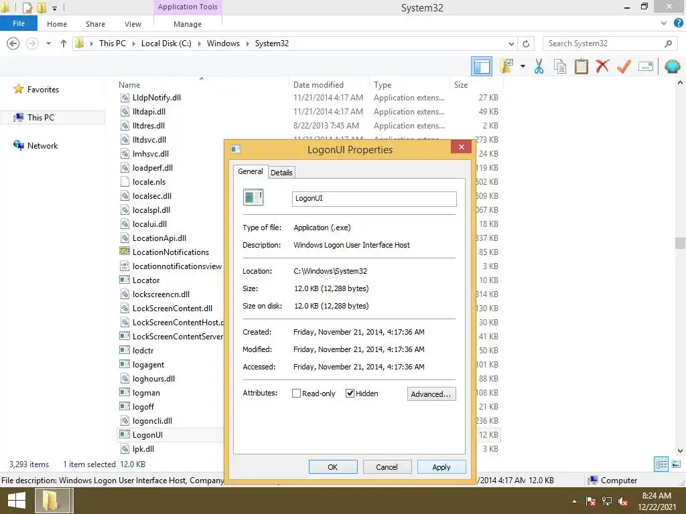Image resolution: width=686 pixels, height=514 pixels.
Task: Select the logoff application
Action: tap(143, 407)
